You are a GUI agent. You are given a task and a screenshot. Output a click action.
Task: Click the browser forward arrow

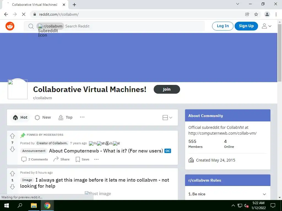coord(15,14)
